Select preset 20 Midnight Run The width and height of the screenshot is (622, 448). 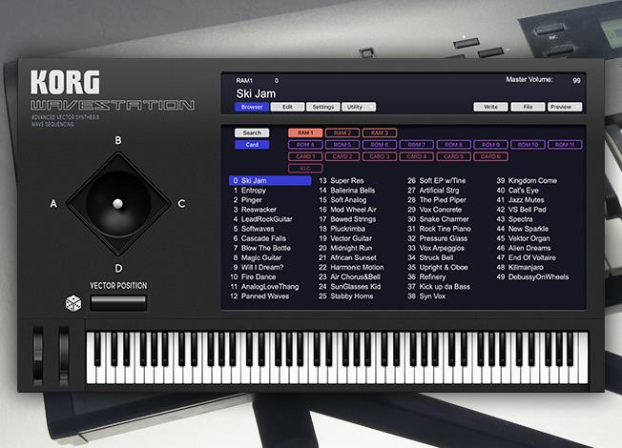pyautogui.click(x=345, y=248)
